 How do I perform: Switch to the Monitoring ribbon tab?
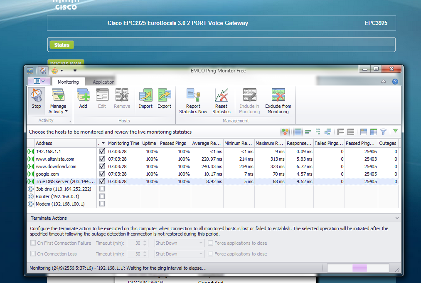pyautogui.click(x=68, y=82)
